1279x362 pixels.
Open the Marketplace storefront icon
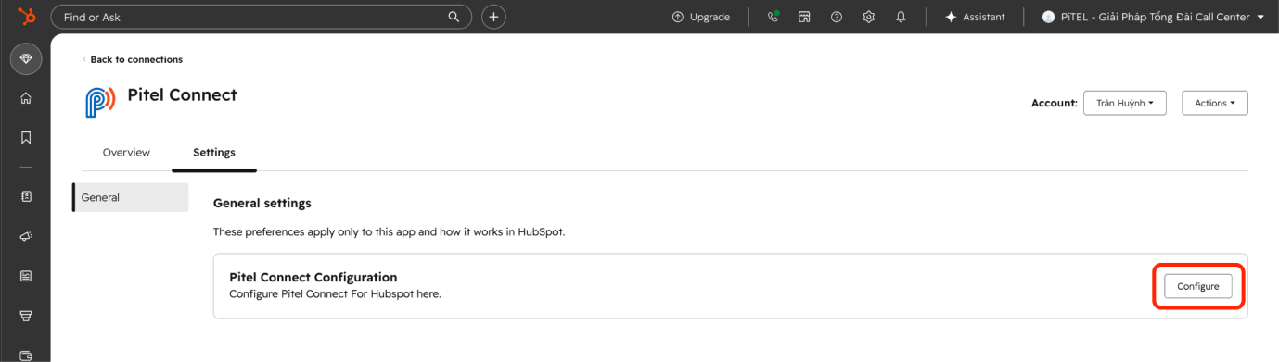[805, 17]
